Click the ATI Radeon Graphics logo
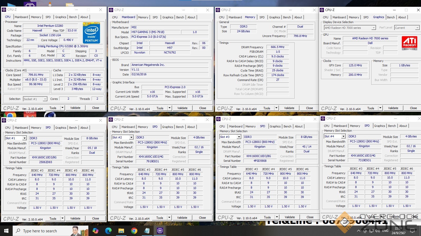This screenshot has height=236, width=421. click(x=409, y=43)
